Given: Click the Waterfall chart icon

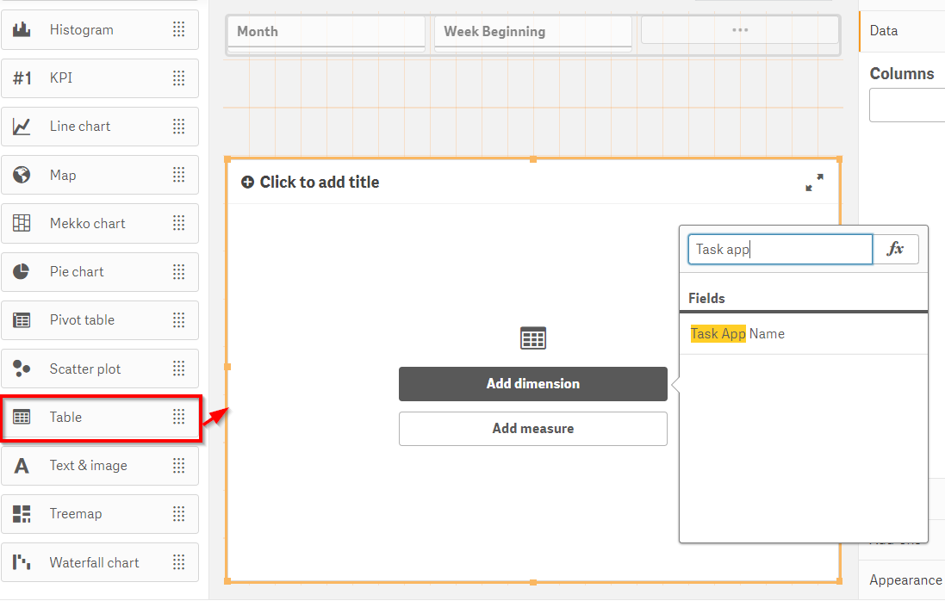Looking at the screenshot, I should click(22, 562).
